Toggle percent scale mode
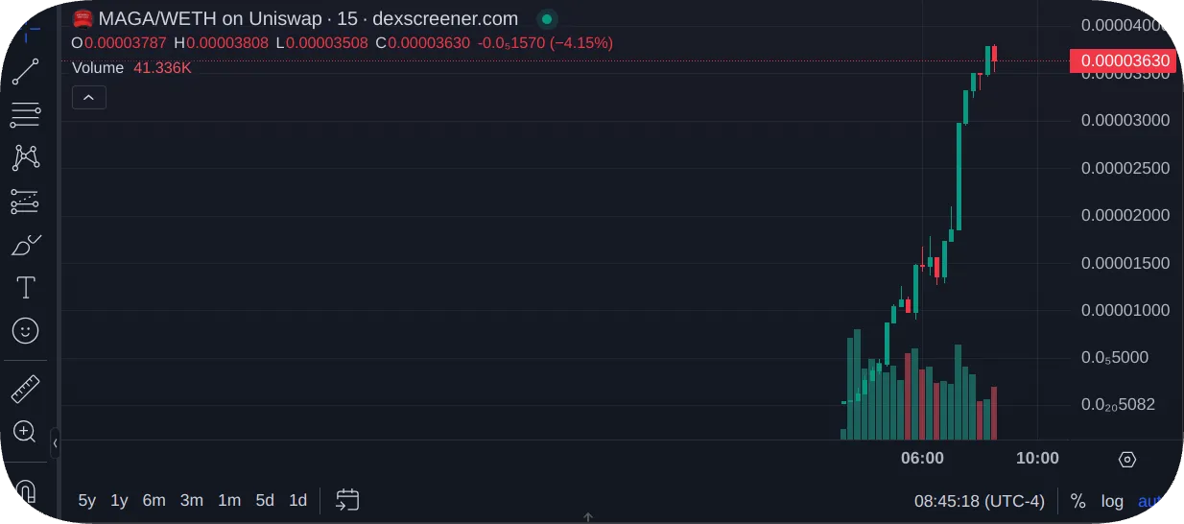Image resolution: width=1184 pixels, height=524 pixels. point(1077,501)
